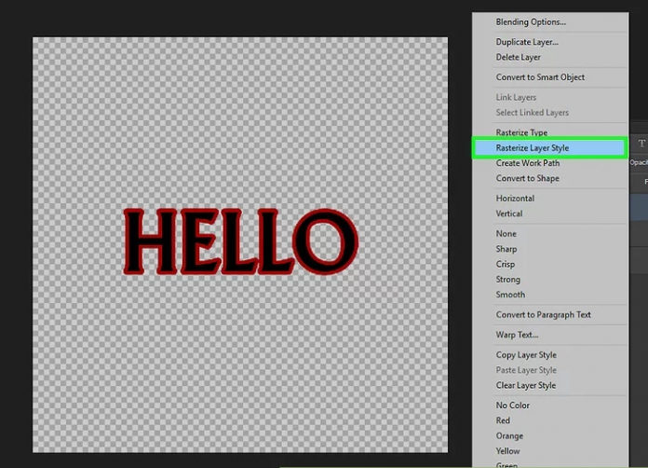This screenshot has height=468, width=648.
Task: Click Convert to Paragraph Text
Action: (543, 315)
